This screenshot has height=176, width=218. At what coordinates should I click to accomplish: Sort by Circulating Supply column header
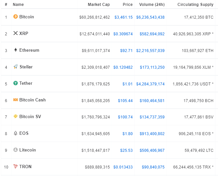tap(195, 5)
